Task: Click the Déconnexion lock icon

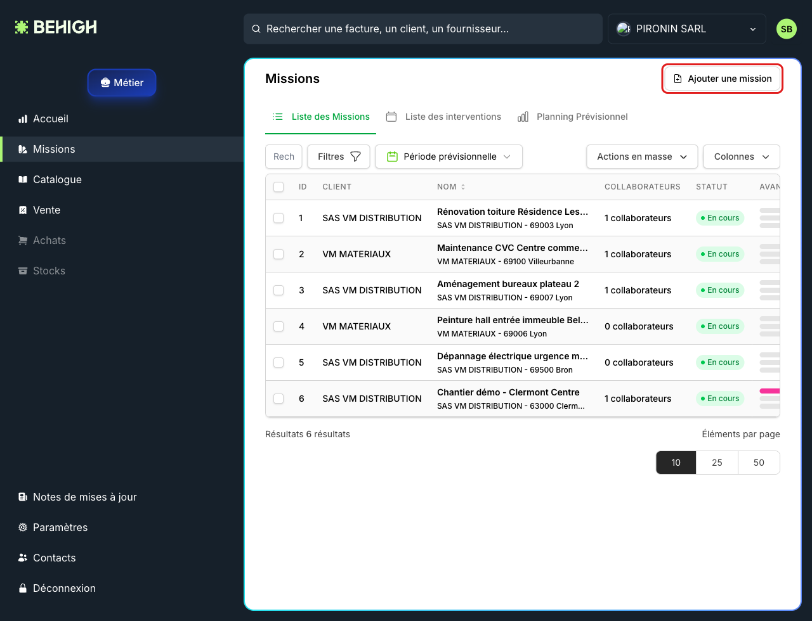Action: coord(23,588)
